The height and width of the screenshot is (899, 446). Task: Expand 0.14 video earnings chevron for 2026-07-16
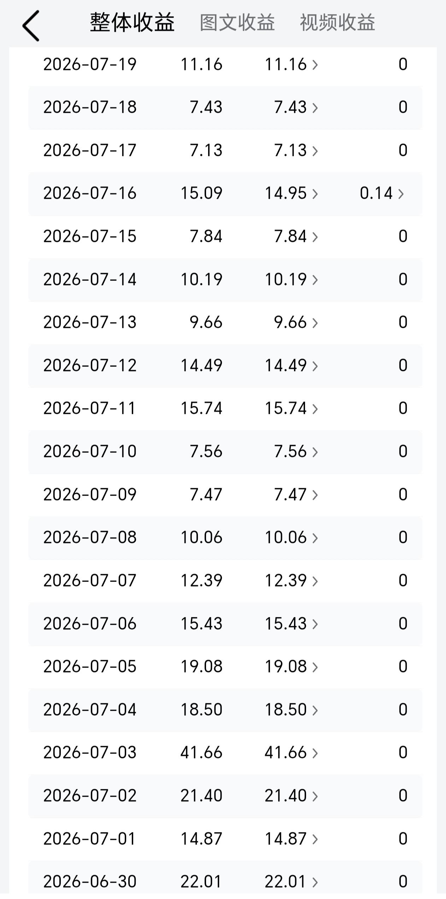[x=401, y=194]
